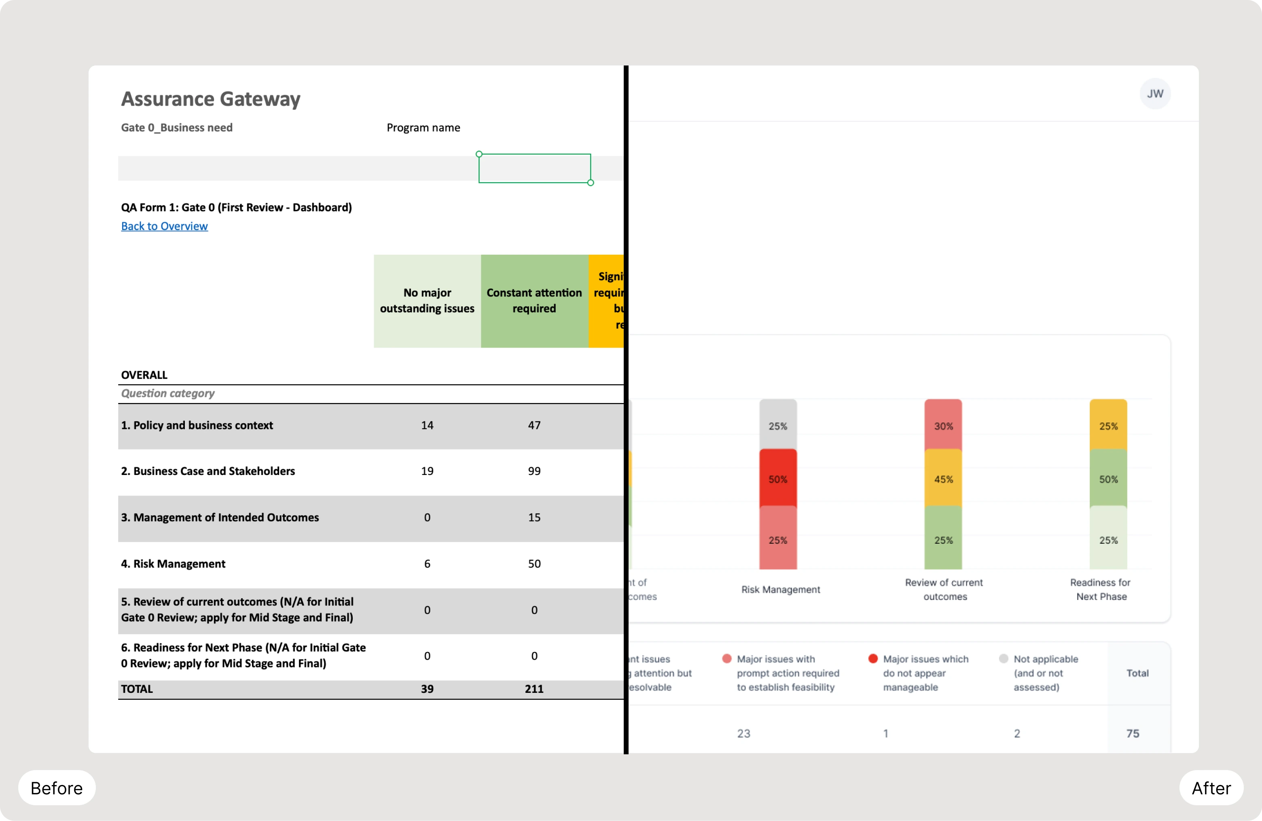Click the 30% segment in Review column
This screenshot has width=1262, height=821.
(943, 426)
